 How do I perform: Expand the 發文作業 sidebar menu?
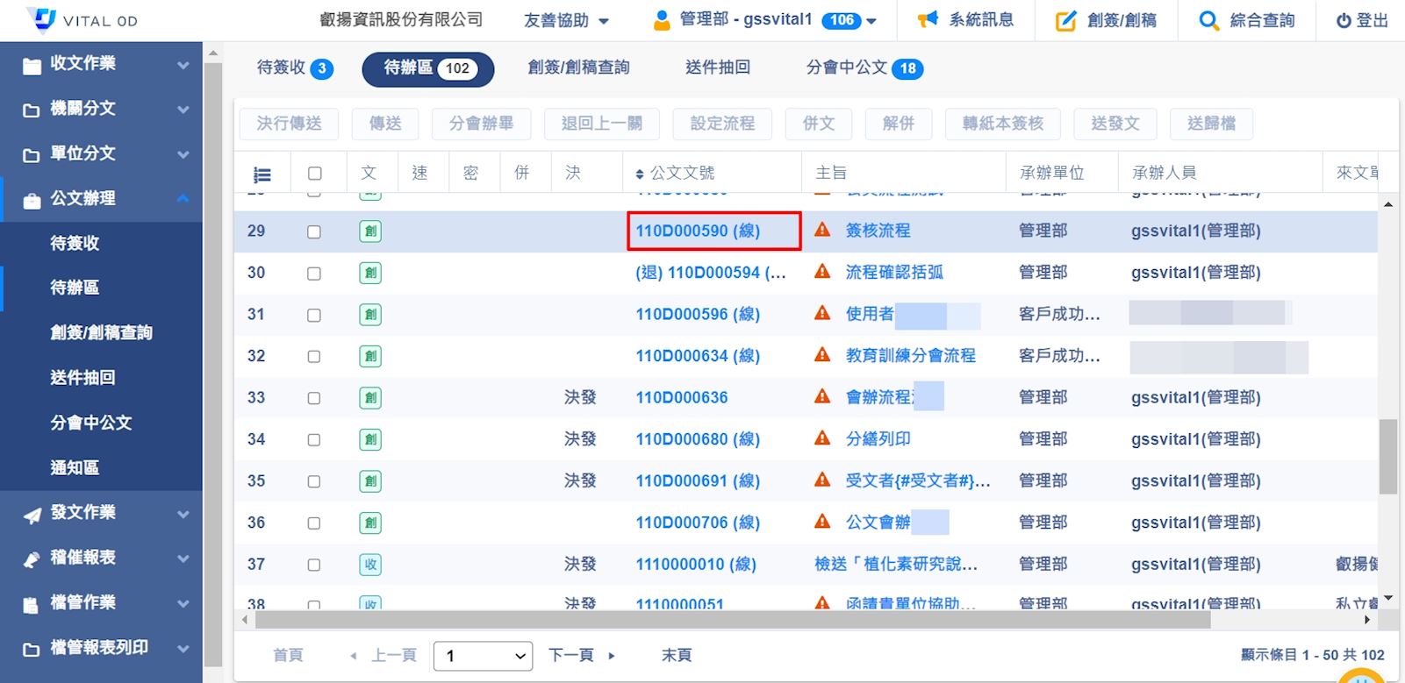(x=183, y=515)
